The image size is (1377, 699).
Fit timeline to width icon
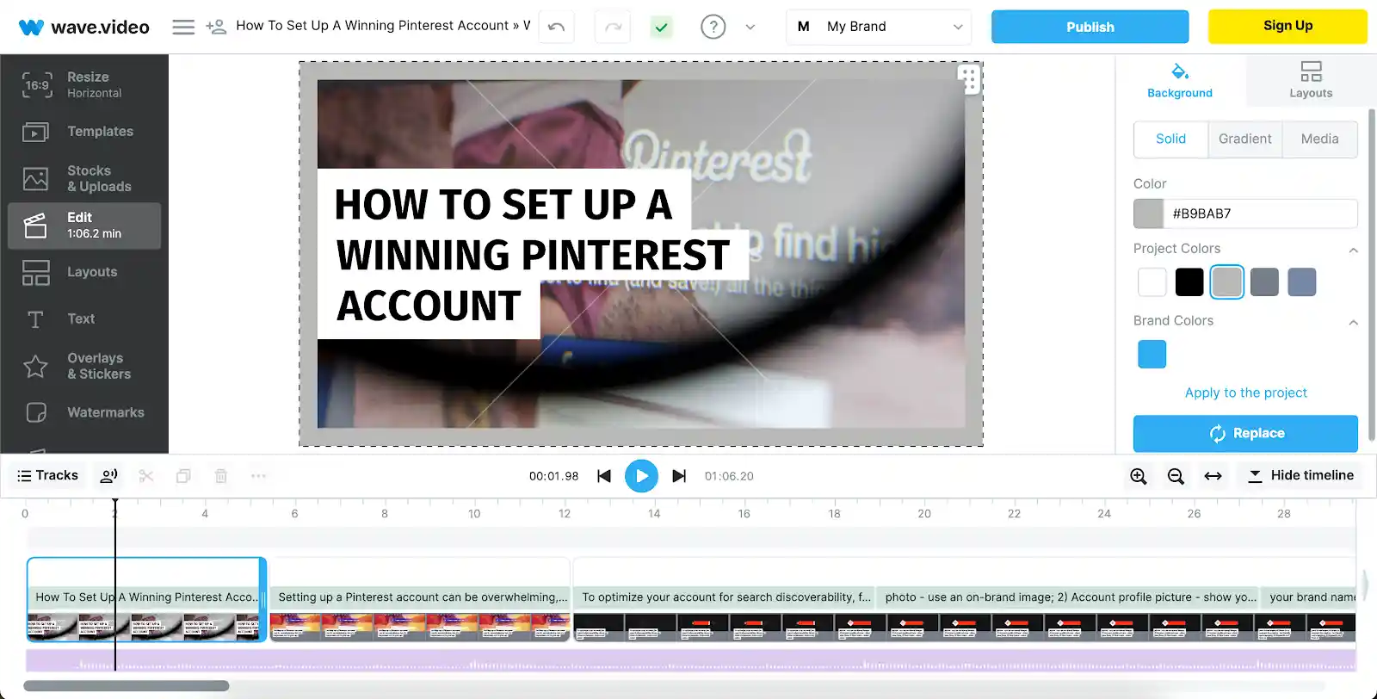coord(1213,476)
